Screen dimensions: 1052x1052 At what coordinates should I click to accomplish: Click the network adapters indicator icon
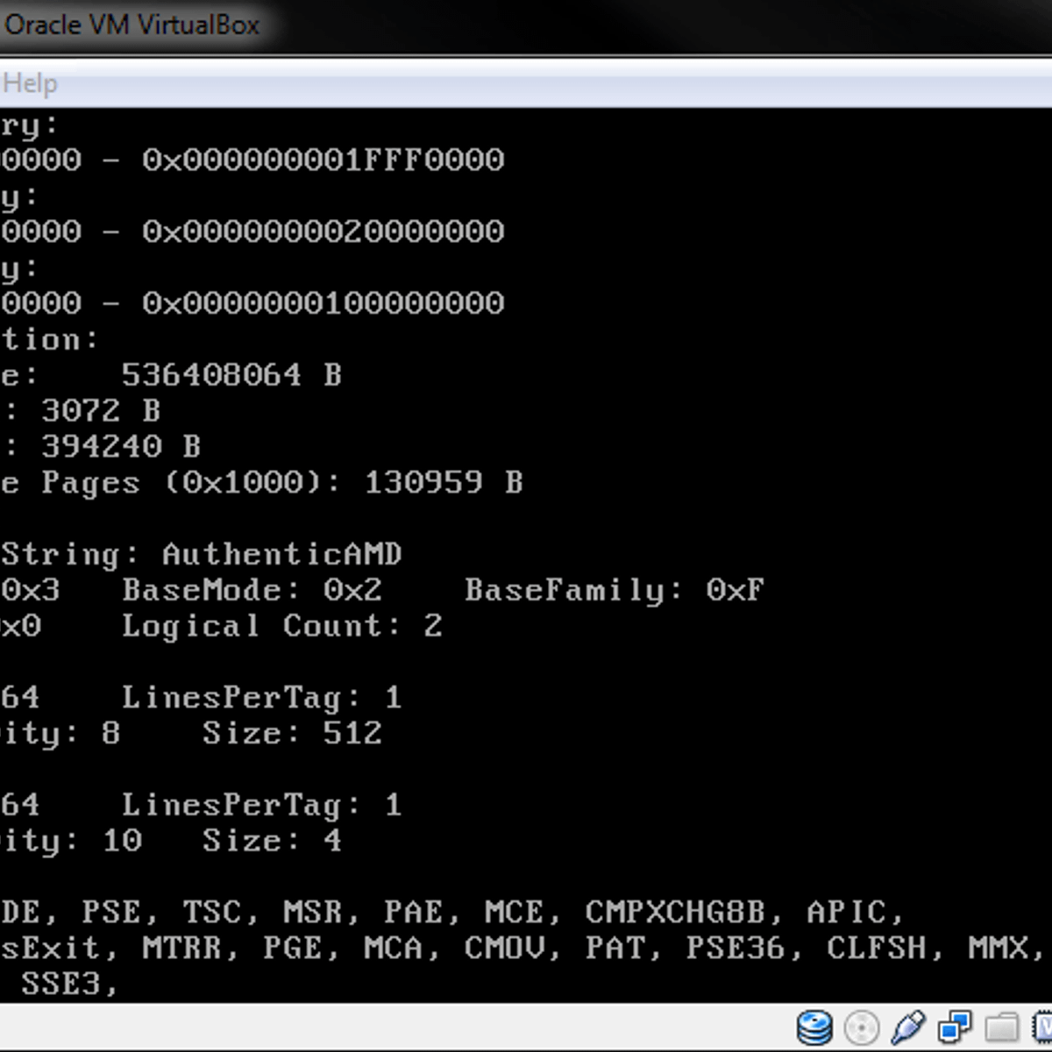954,1027
